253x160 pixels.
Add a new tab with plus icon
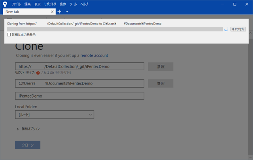[59, 11]
